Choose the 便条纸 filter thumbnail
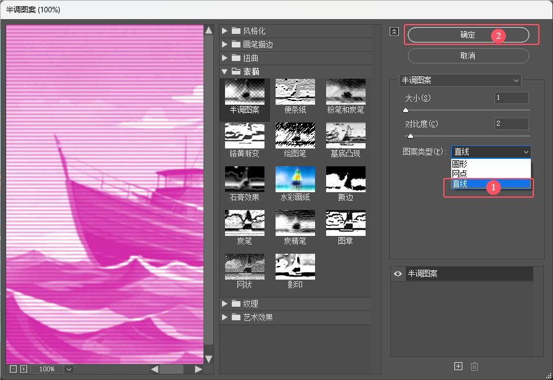Screen dimensions: 553x380 (x=295, y=92)
